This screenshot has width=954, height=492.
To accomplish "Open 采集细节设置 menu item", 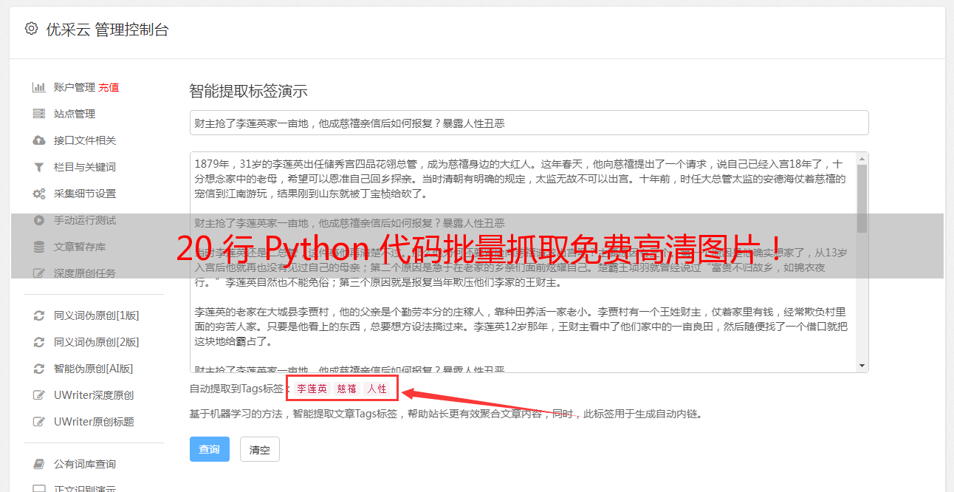I will click(x=85, y=194).
